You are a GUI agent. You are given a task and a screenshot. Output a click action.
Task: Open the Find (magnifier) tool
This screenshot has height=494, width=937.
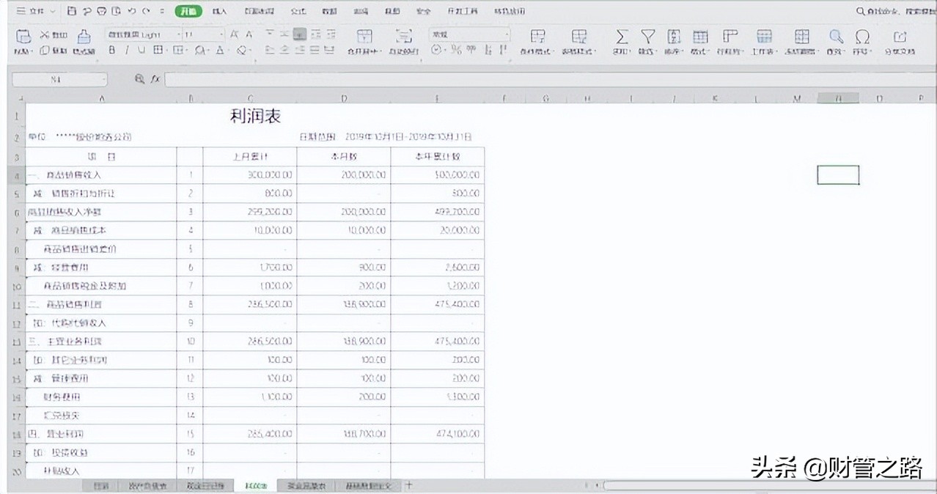pos(834,37)
